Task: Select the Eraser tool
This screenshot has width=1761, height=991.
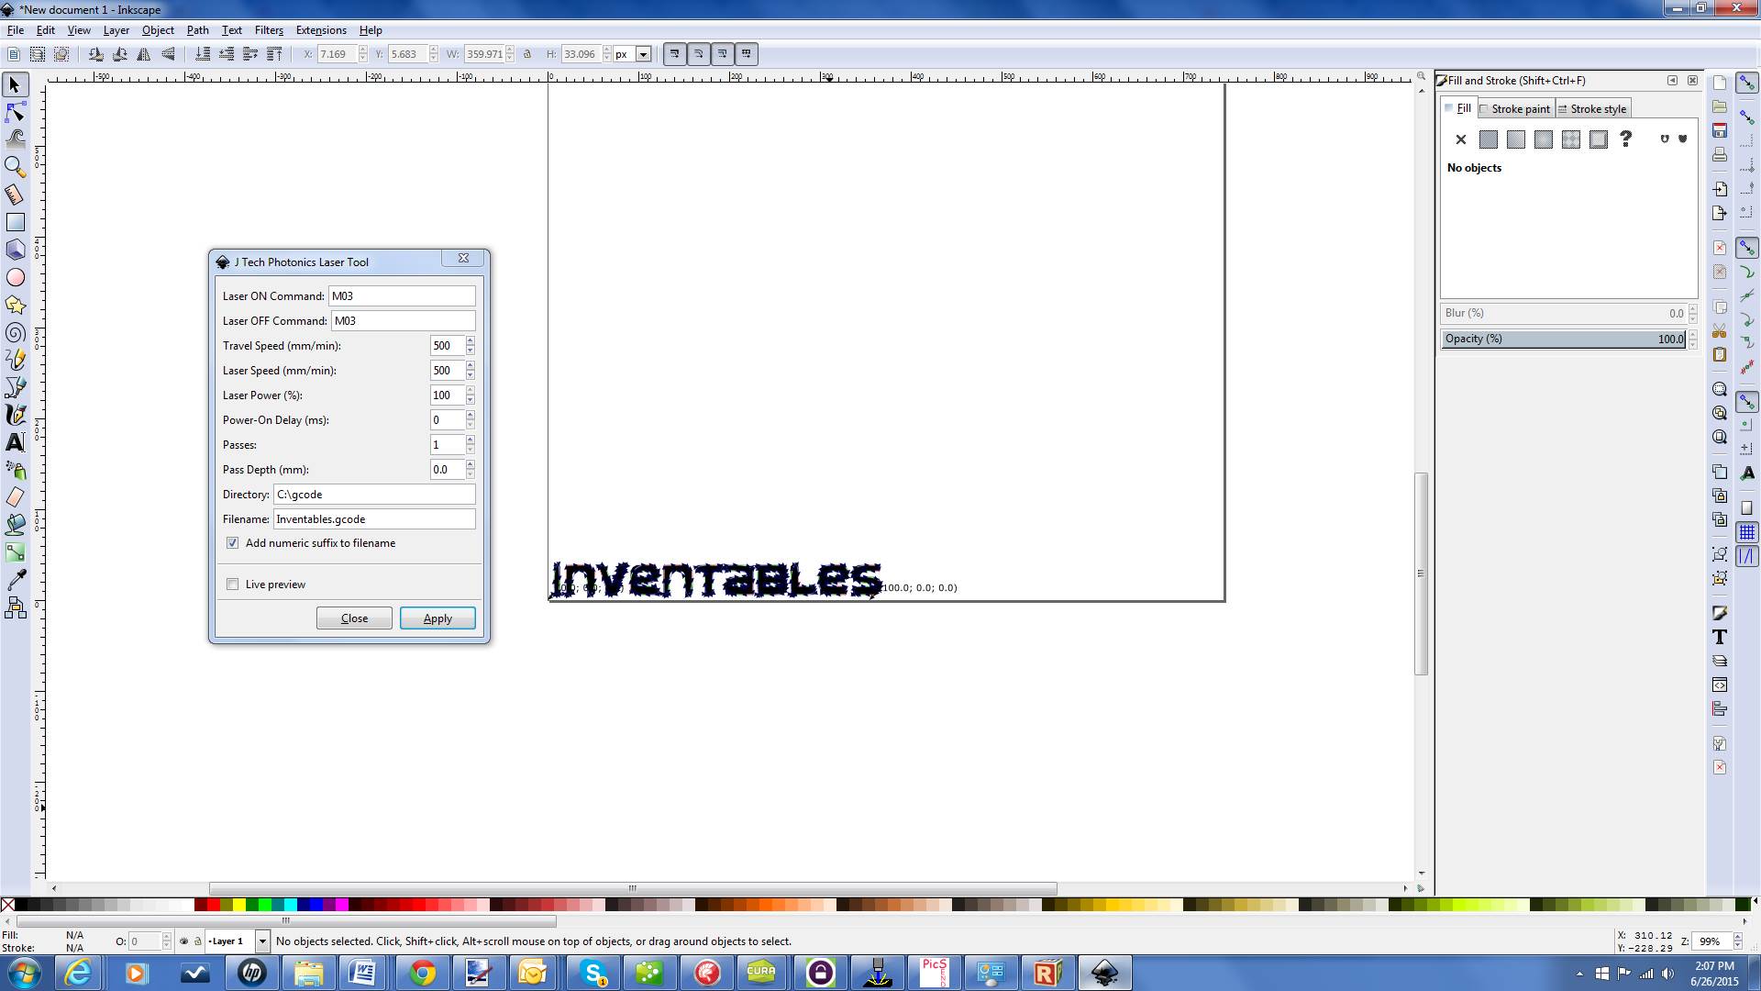Action: pyautogui.click(x=16, y=497)
